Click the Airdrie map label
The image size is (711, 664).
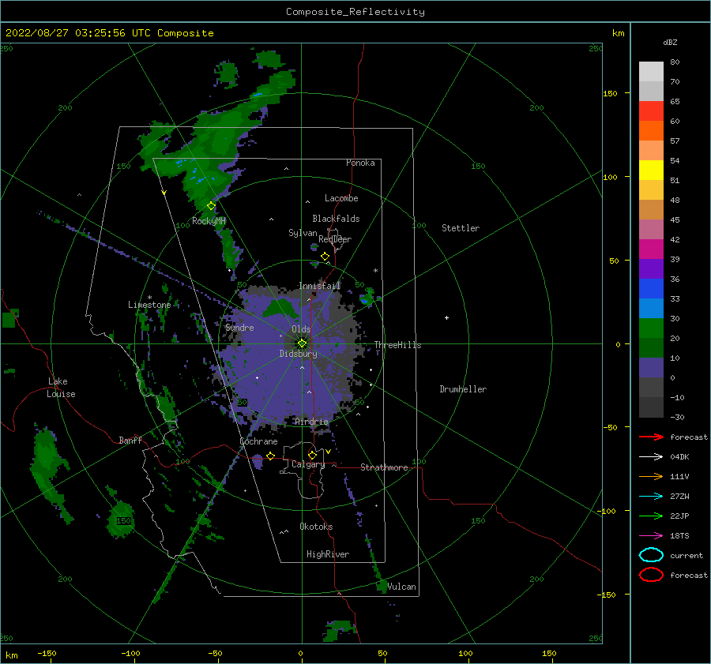[311, 422]
